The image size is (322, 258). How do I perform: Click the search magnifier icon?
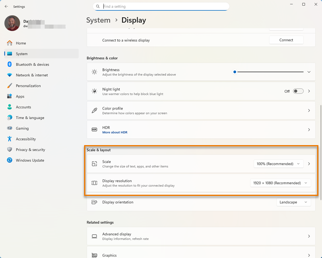click(x=98, y=6)
